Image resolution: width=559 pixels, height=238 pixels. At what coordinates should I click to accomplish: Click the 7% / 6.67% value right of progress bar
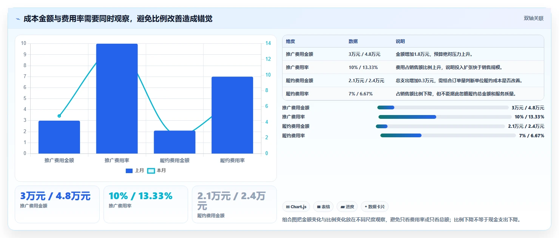click(x=531, y=136)
